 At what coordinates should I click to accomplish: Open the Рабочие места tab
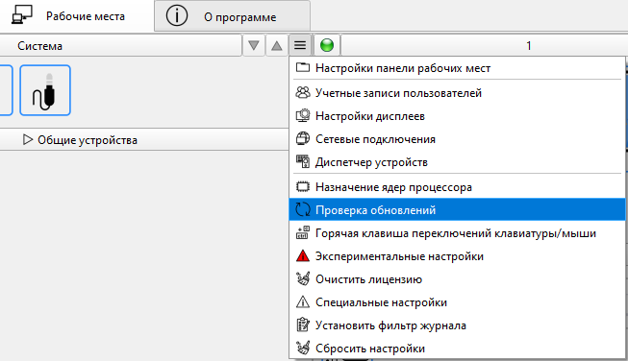(x=76, y=16)
